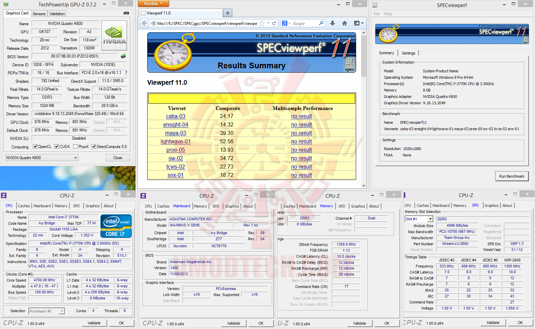The height and width of the screenshot is (329, 535).
Task: Go back using Firefox back arrow
Action: point(145,23)
